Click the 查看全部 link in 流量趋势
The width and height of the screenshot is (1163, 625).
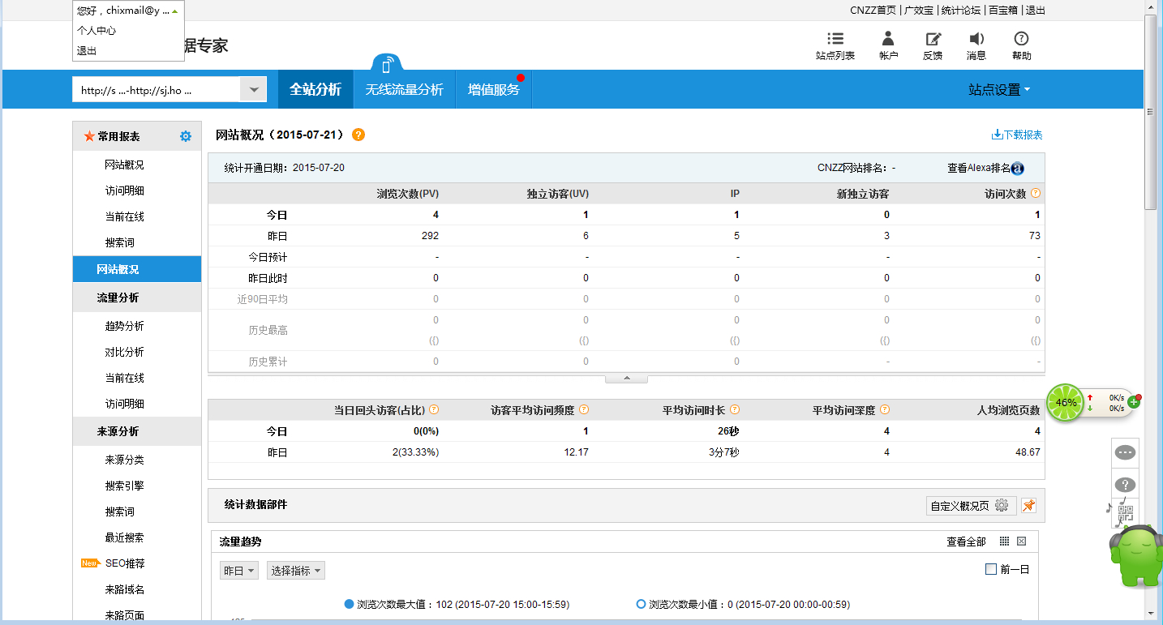967,542
